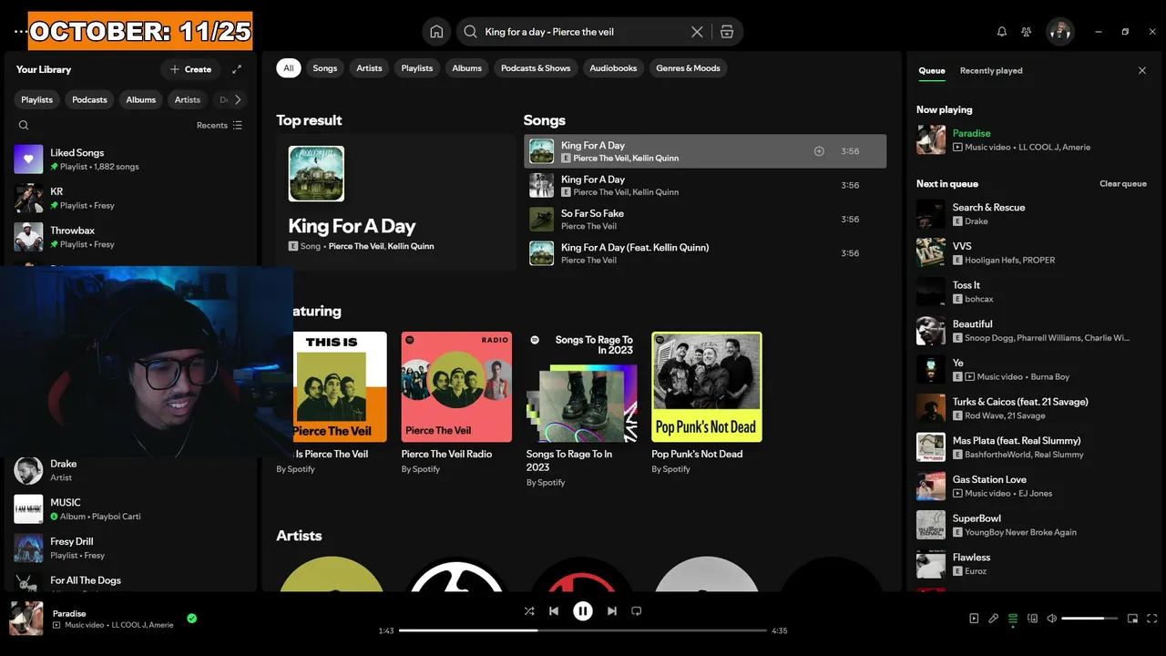The height and width of the screenshot is (656, 1166).
Task: Toggle shuffle playback
Action: (529, 611)
